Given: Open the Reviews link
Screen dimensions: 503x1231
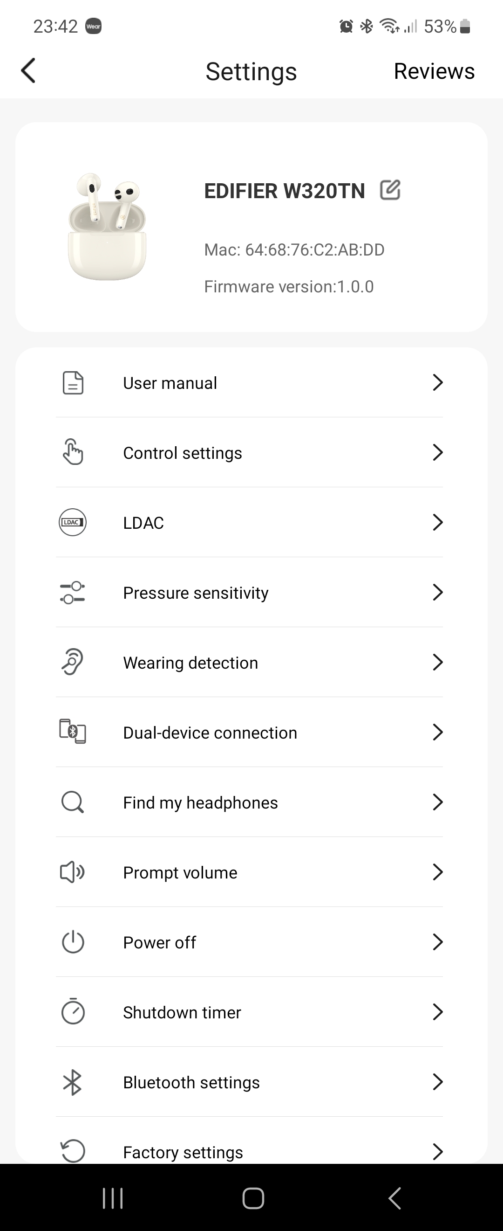Looking at the screenshot, I should coord(434,71).
